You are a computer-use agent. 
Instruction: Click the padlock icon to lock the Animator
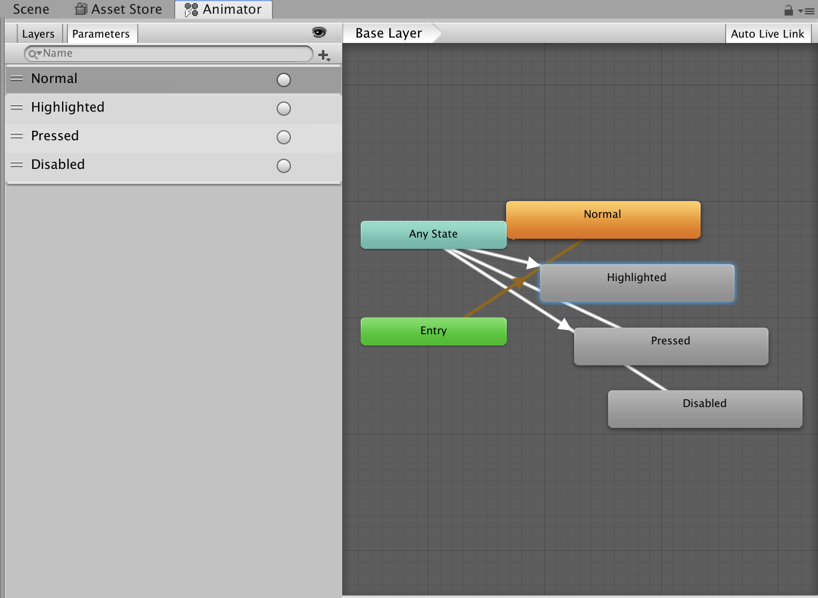pyautogui.click(x=788, y=10)
